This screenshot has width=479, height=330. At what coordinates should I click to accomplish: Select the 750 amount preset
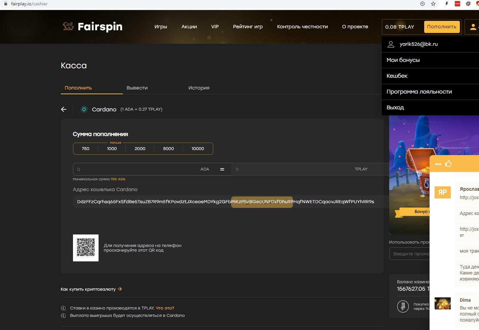tap(85, 149)
